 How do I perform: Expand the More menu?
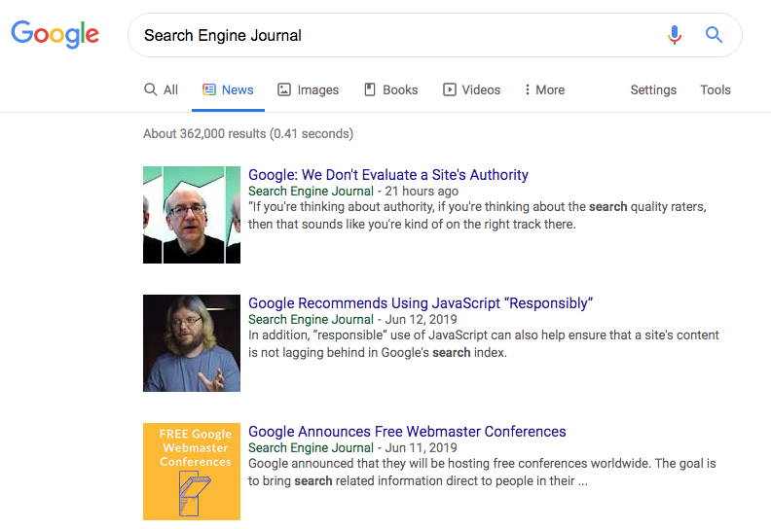545,89
